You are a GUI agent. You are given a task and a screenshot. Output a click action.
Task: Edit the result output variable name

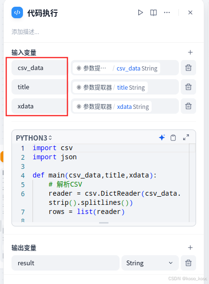coord(66,263)
